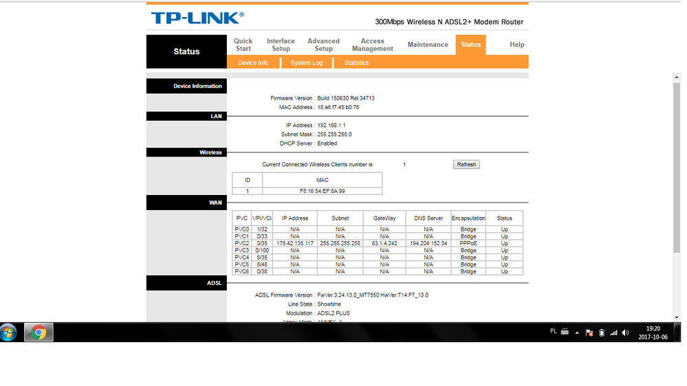Click the 8/48 VPI/VCI cell
The image size is (687, 386).
(262, 264)
